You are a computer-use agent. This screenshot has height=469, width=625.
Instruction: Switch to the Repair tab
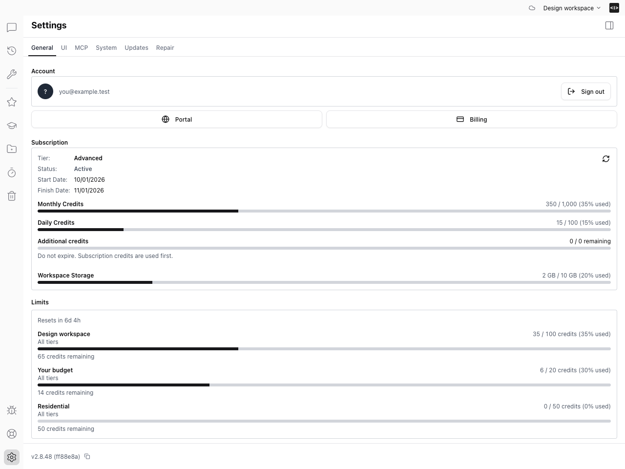click(x=165, y=48)
